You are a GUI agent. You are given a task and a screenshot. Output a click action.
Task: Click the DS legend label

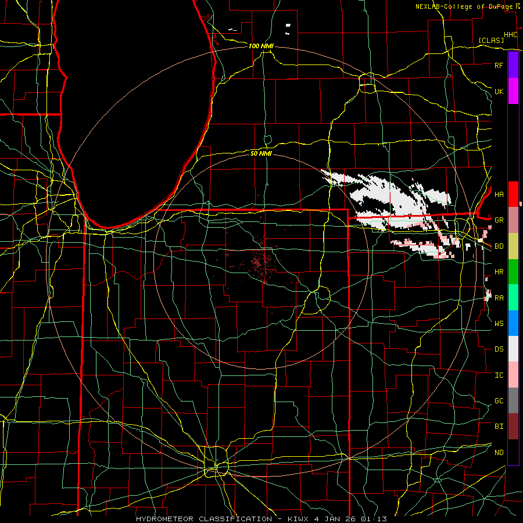pos(499,349)
